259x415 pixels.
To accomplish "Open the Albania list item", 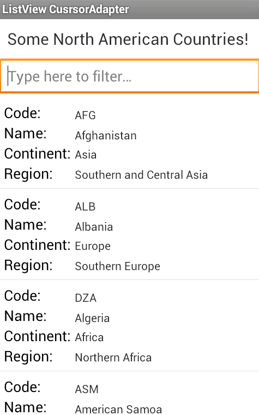I will 129,234.
